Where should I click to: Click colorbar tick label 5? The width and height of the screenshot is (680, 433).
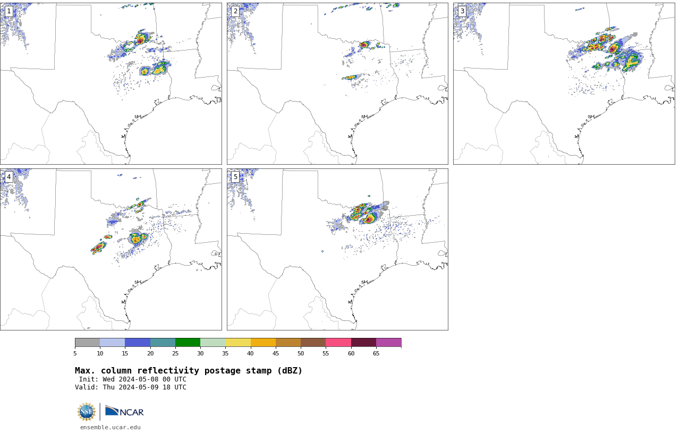click(x=75, y=353)
